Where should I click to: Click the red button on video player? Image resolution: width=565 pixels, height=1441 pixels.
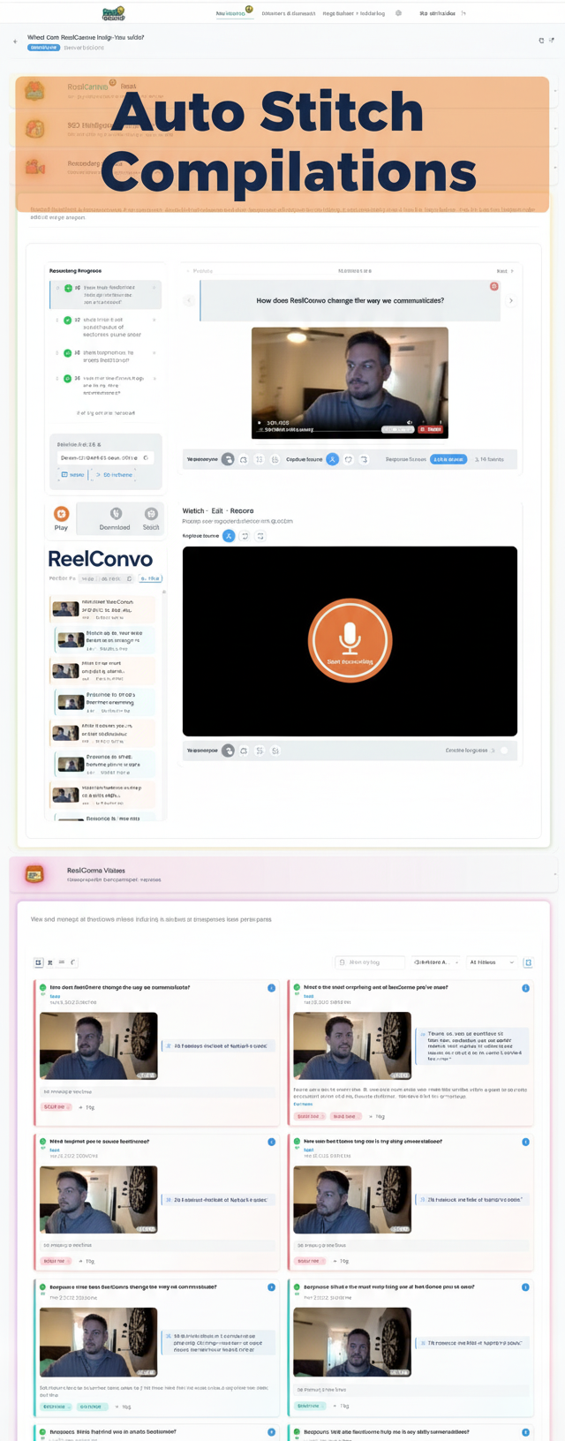(x=431, y=429)
